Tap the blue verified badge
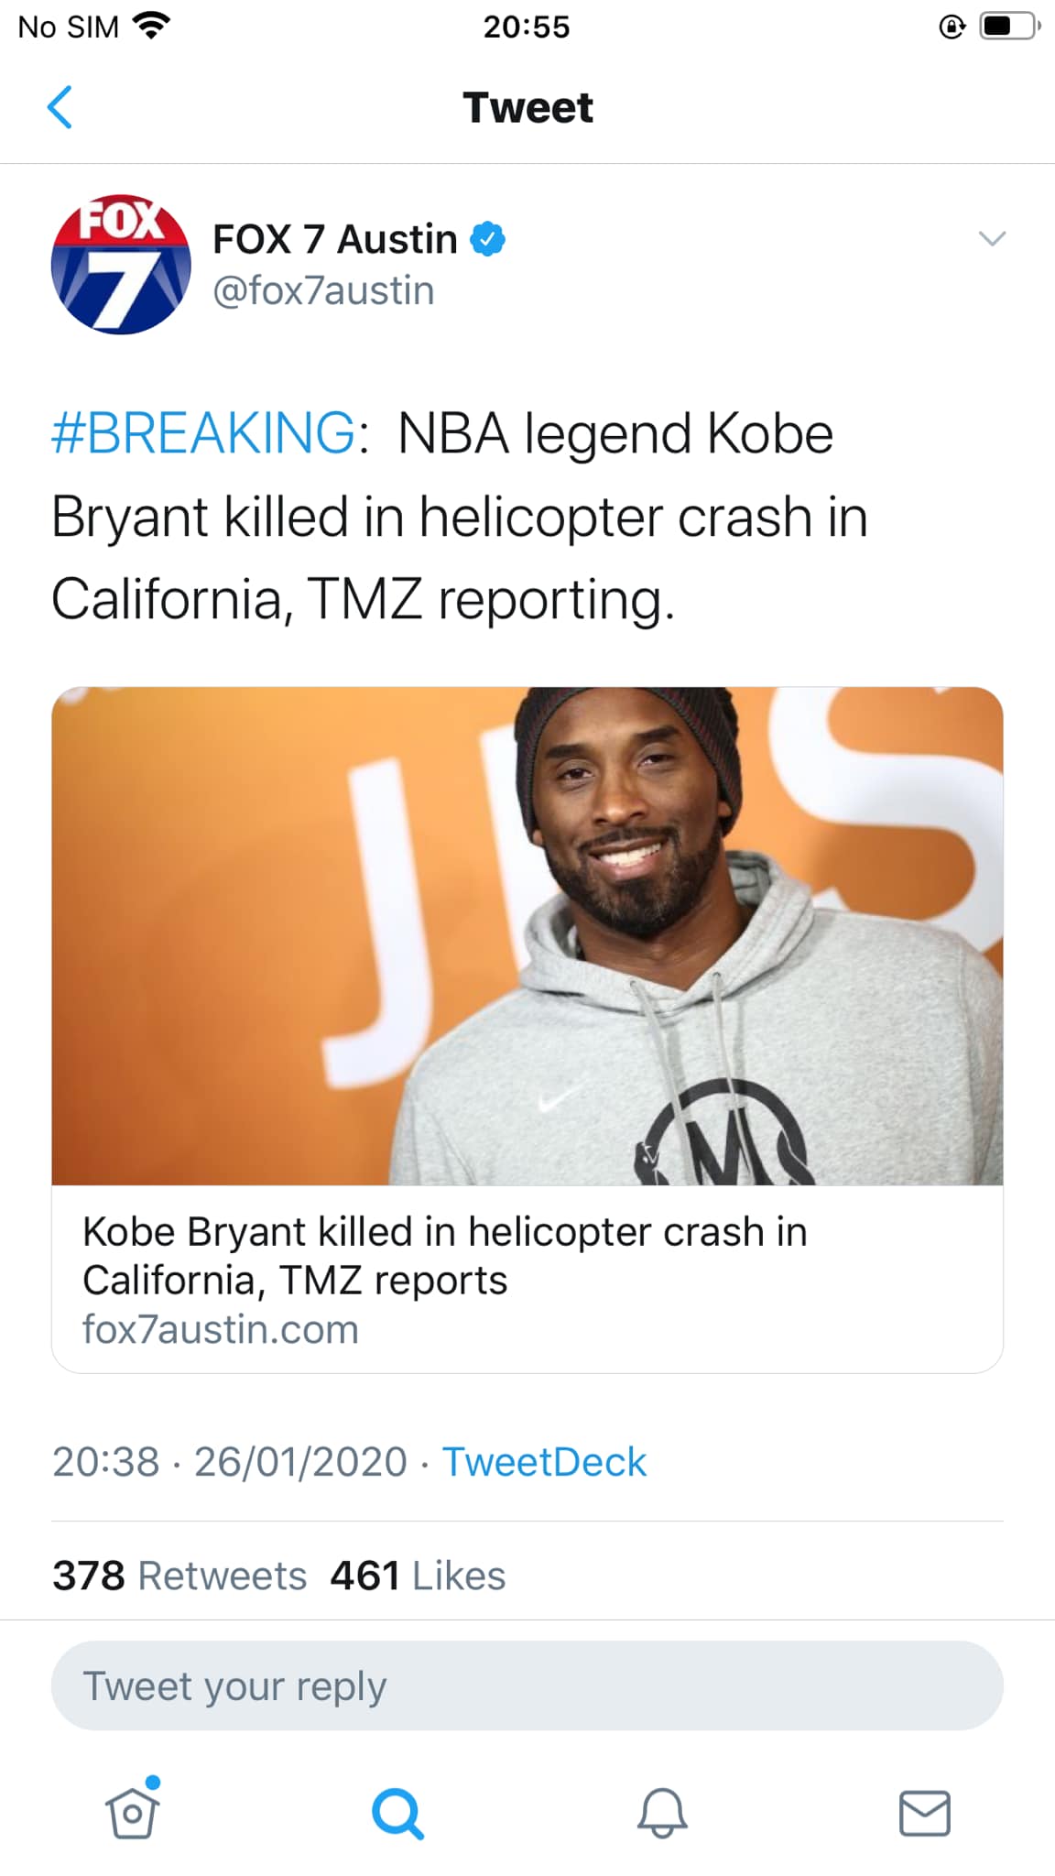This screenshot has width=1055, height=1876. (x=487, y=239)
